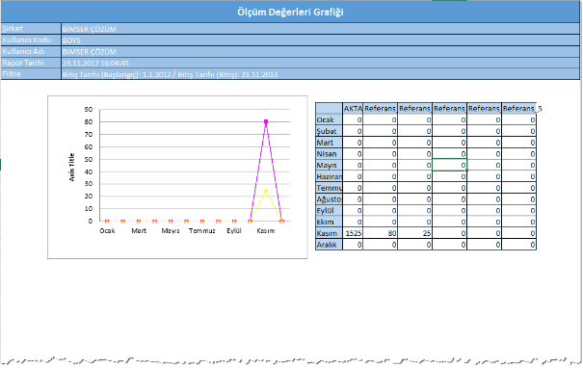
Task: Select the Nisan row header in the table
Action: coord(329,153)
